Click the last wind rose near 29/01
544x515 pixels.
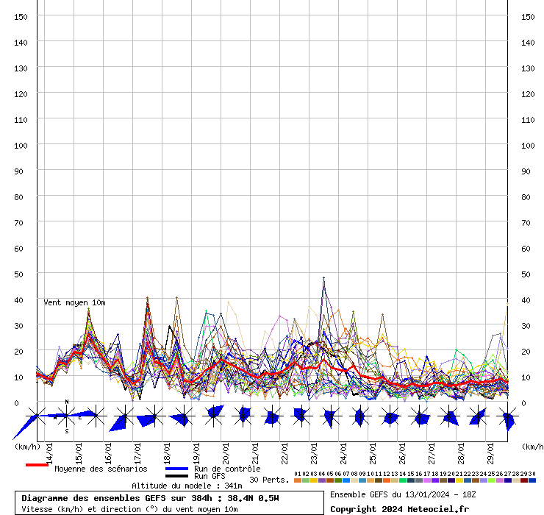[508, 419]
